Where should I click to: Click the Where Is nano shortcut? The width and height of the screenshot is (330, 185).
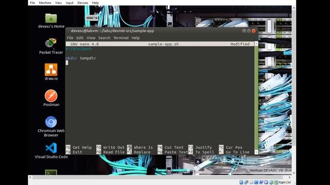(140, 147)
